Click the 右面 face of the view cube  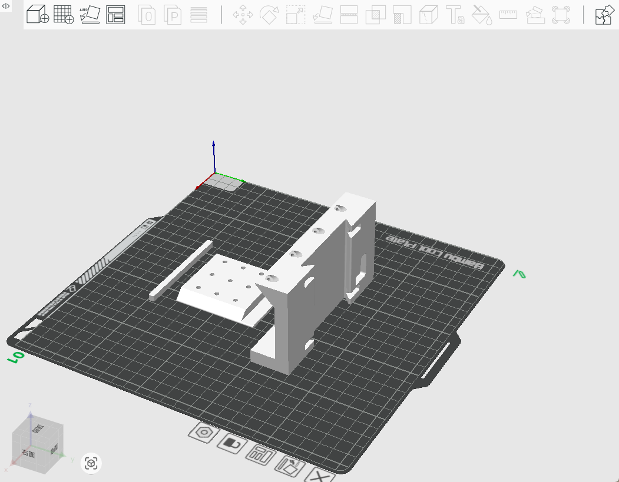[x=29, y=454]
